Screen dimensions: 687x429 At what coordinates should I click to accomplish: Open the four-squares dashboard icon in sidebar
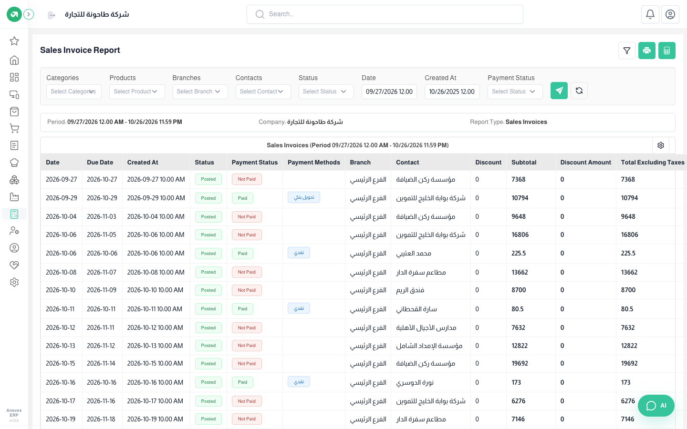click(x=14, y=77)
